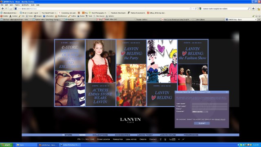The image size is (261, 147).
Task: Open the Lanvin YouTube icon in the footer
Action: pyautogui.click(x=172, y=139)
